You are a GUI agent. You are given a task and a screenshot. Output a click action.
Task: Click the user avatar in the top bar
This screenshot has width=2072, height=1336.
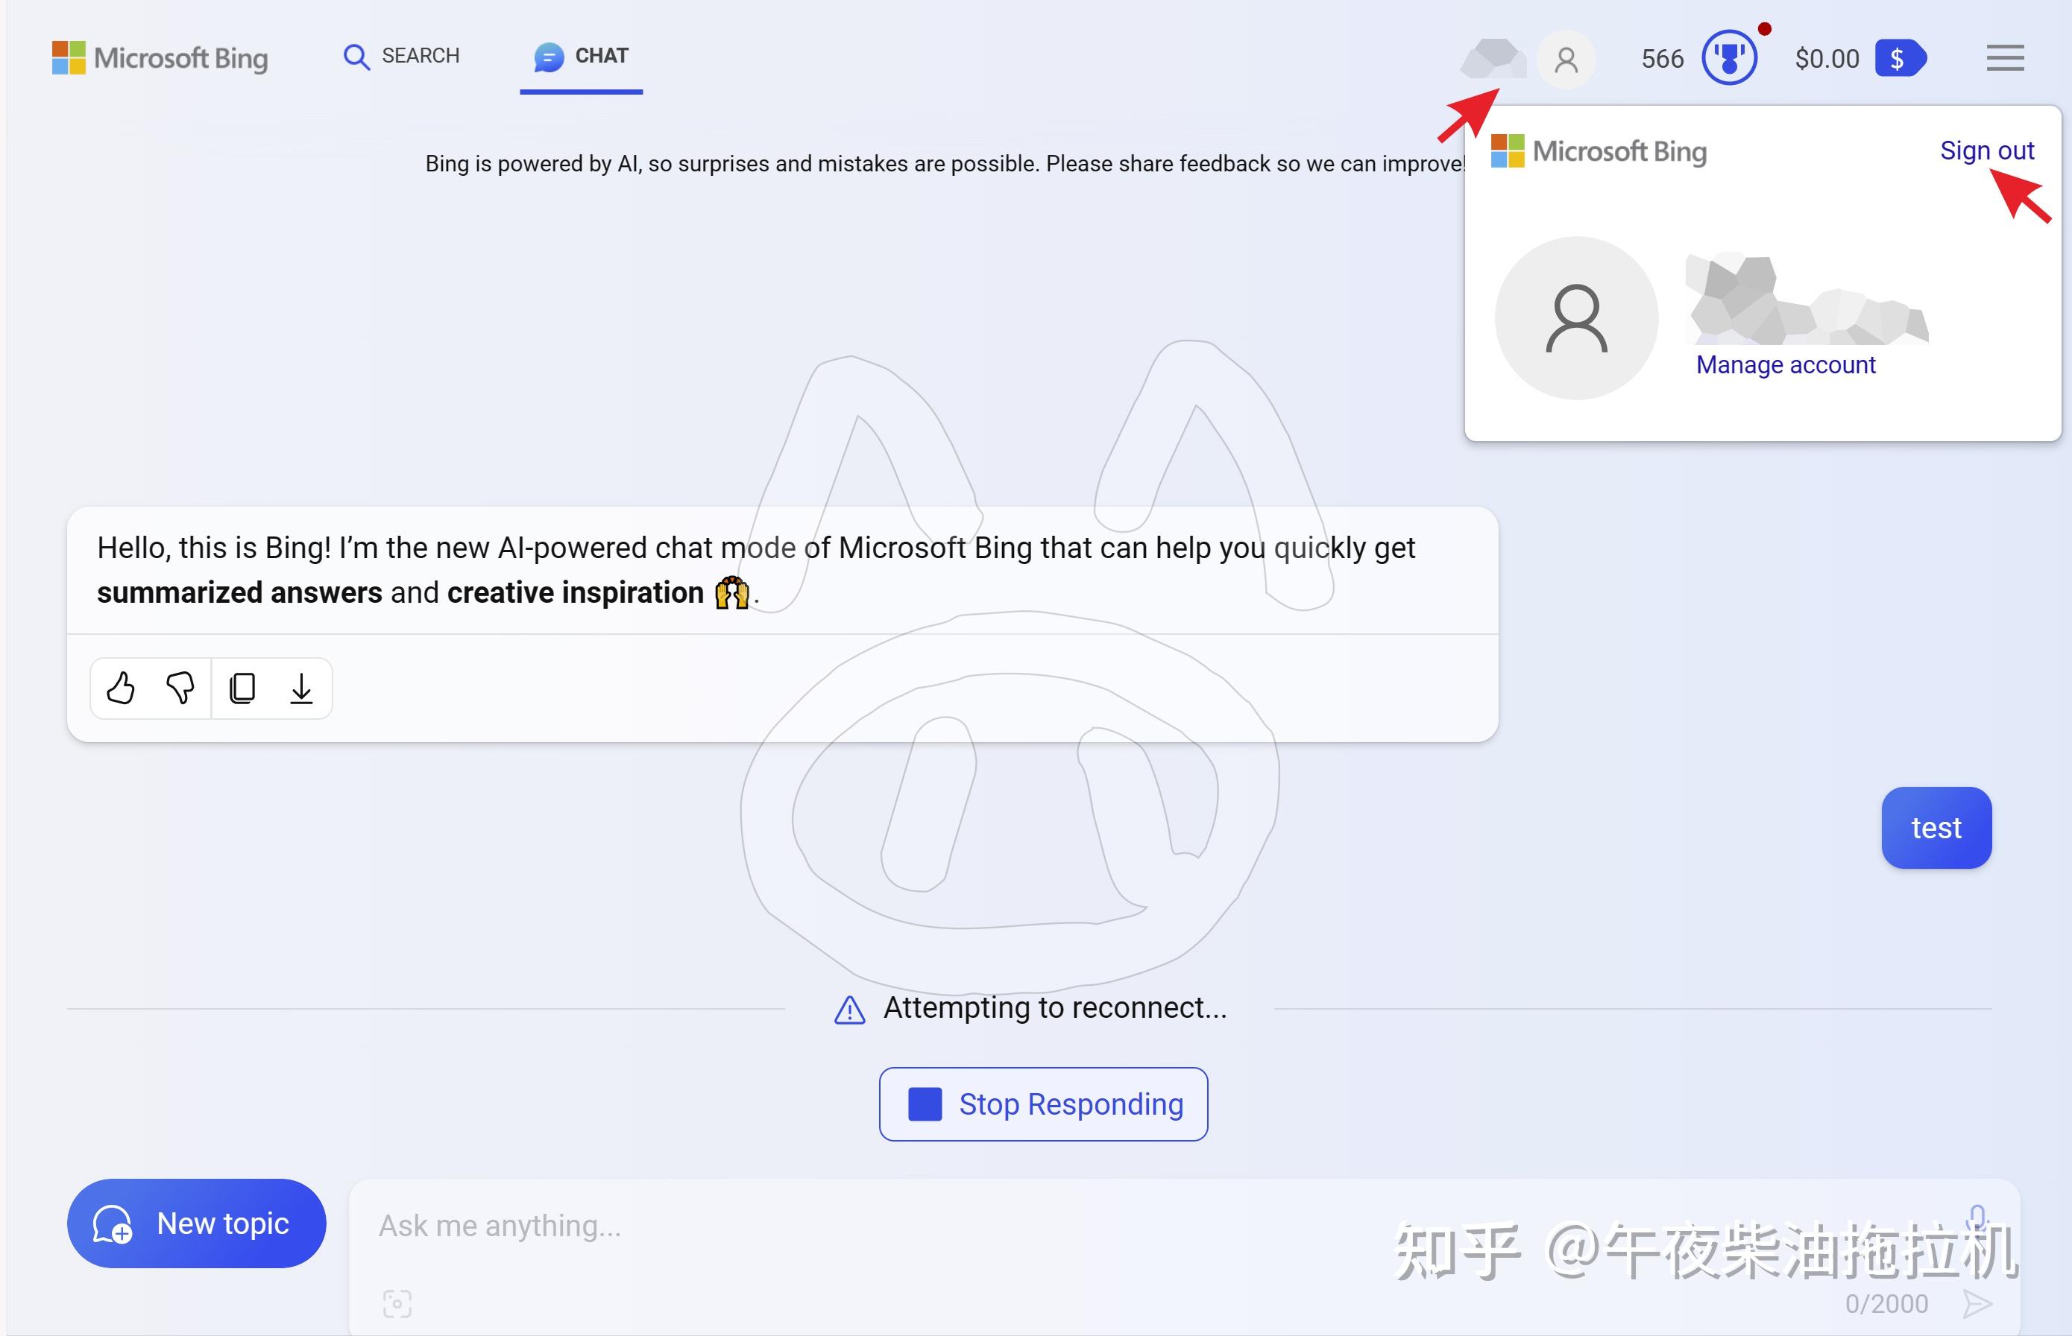pos(1565,58)
